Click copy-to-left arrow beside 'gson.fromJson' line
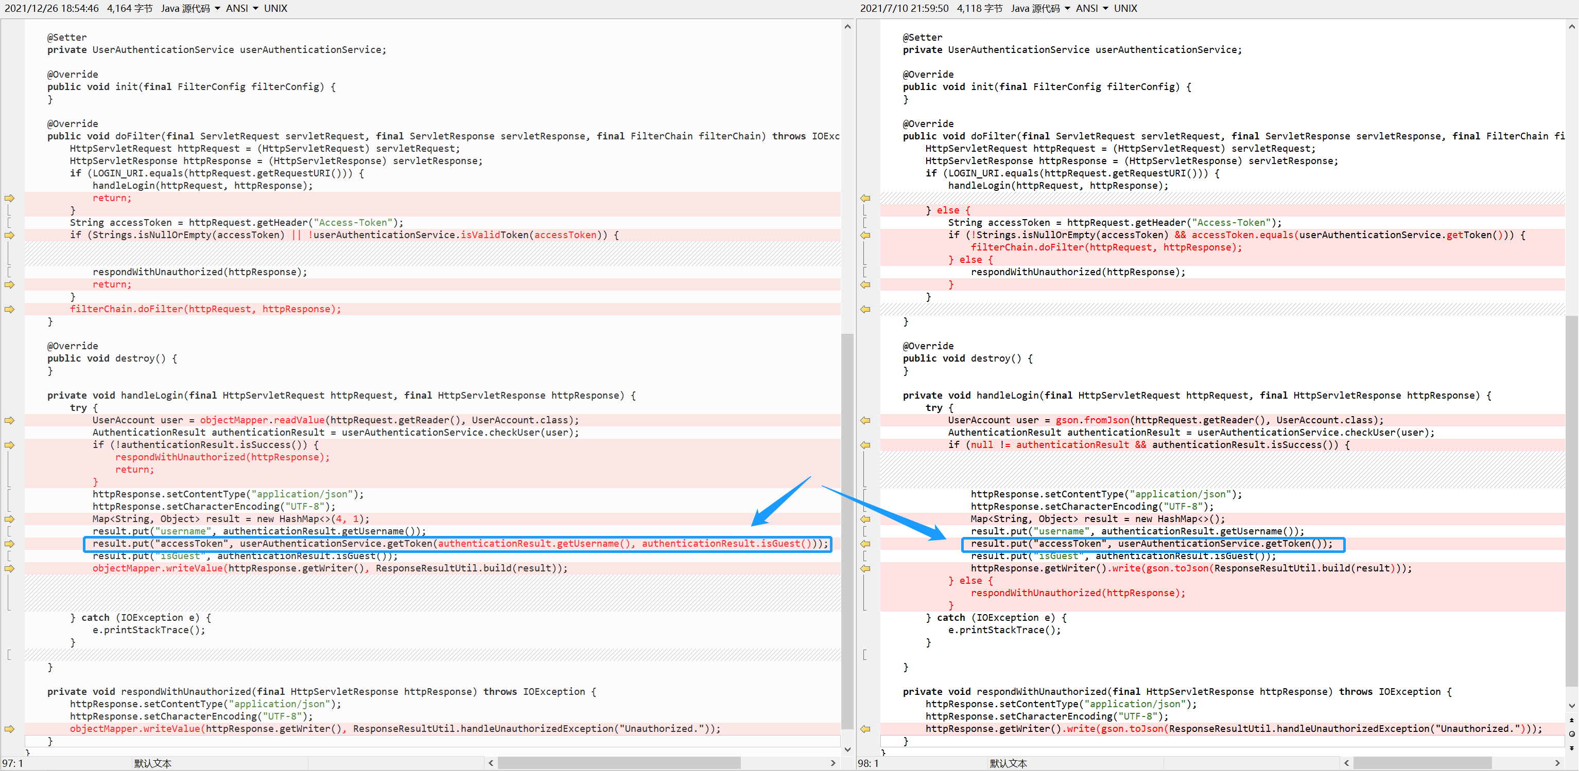The image size is (1579, 771). pos(865,421)
